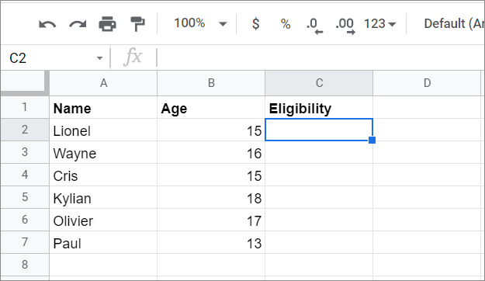The width and height of the screenshot is (485, 281).
Task: Select the Paint format roller icon
Action: (x=137, y=24)
